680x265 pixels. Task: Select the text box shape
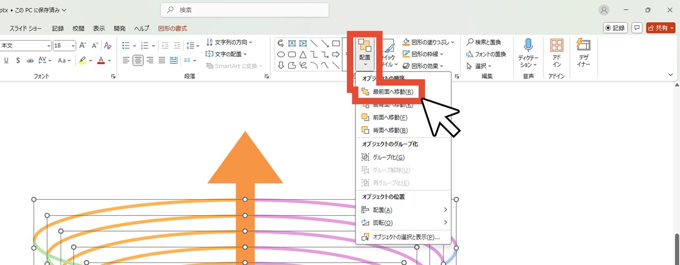[292, 44]
